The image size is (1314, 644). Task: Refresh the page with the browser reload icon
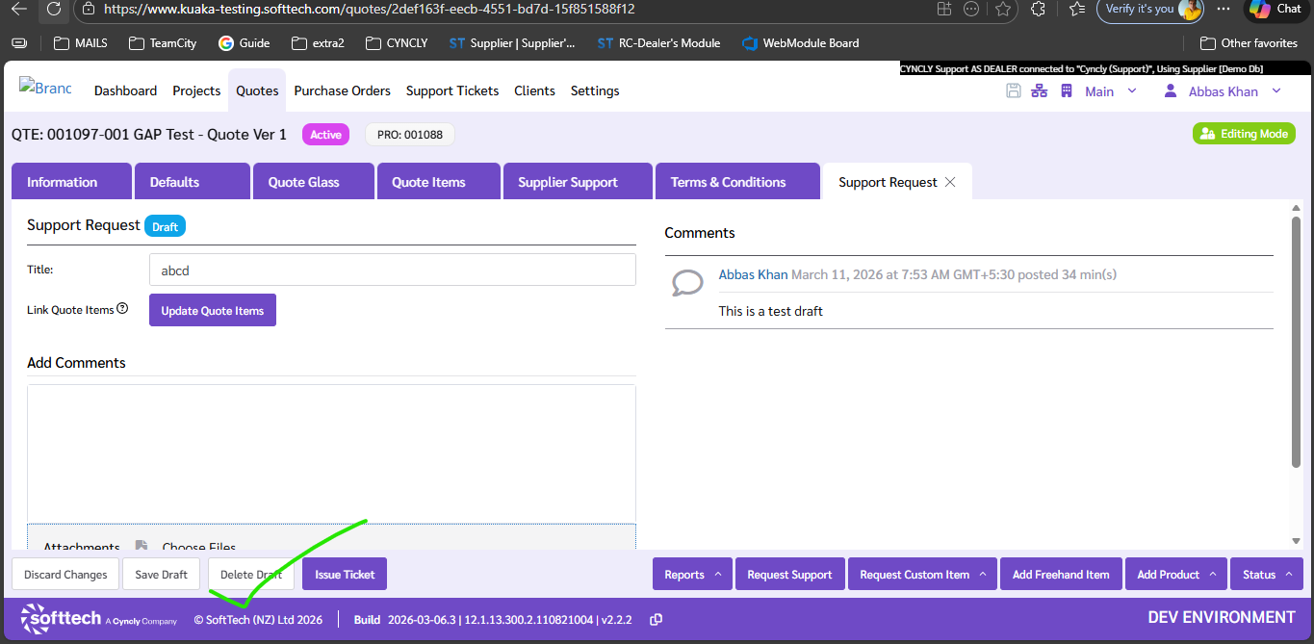(54, 9)
